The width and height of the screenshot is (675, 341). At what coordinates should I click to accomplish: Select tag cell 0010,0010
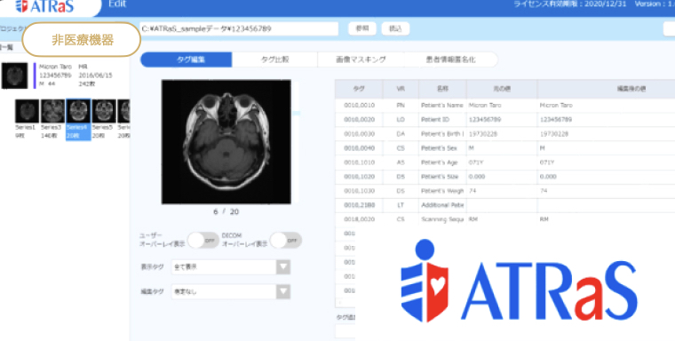click(359, 105)
